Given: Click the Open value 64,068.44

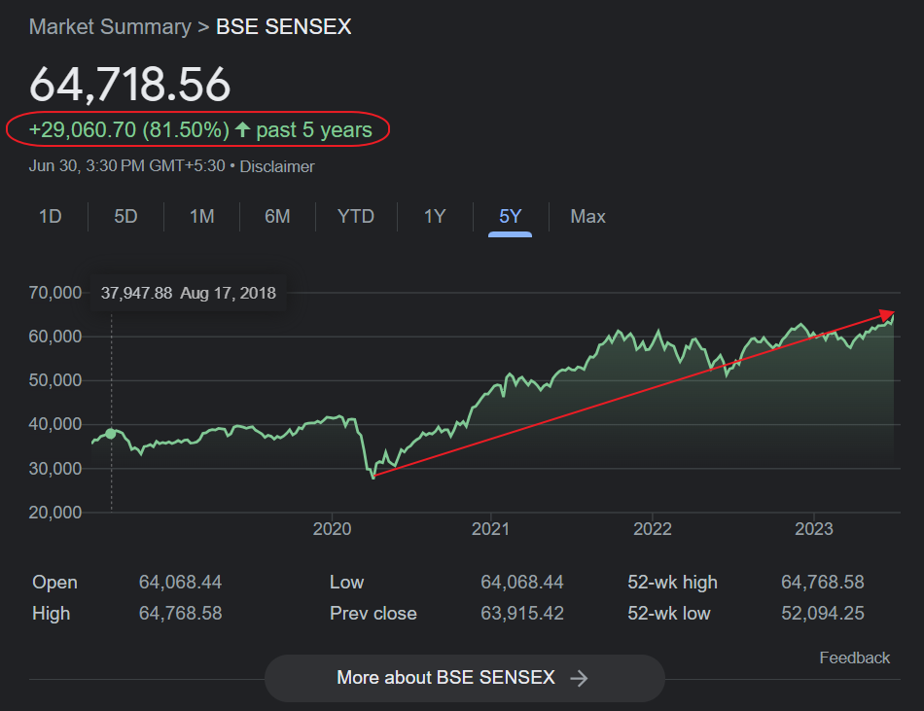Looking at the screenshot, I should click(180, 582).
